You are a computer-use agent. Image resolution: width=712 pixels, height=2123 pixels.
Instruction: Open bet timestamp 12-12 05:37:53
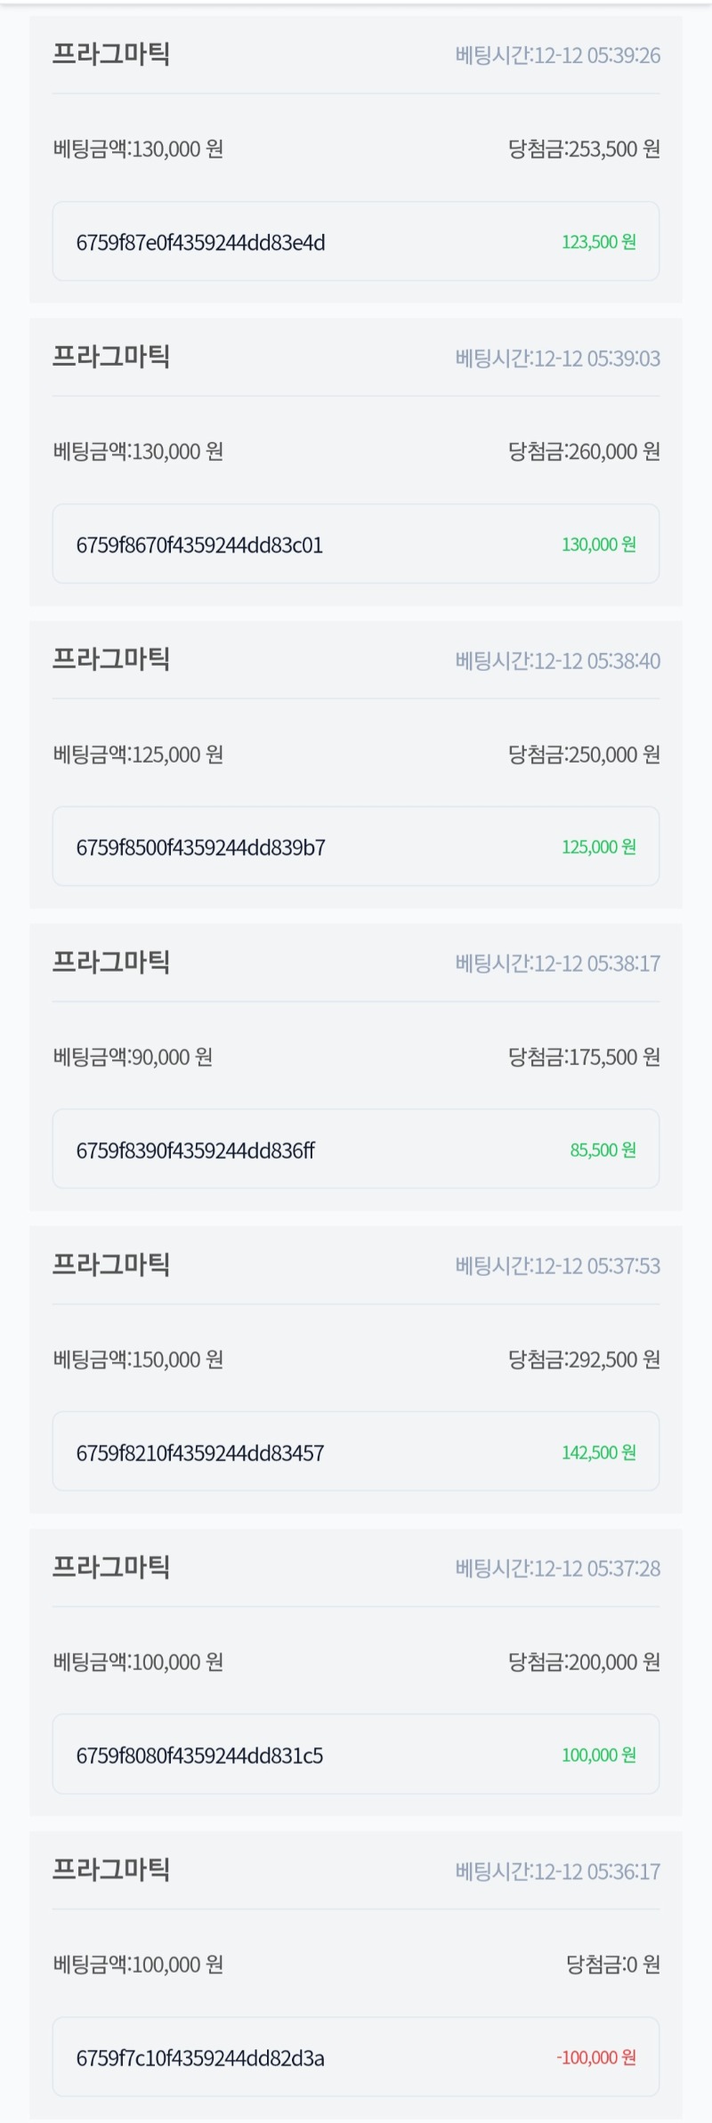pos(557,1265)
